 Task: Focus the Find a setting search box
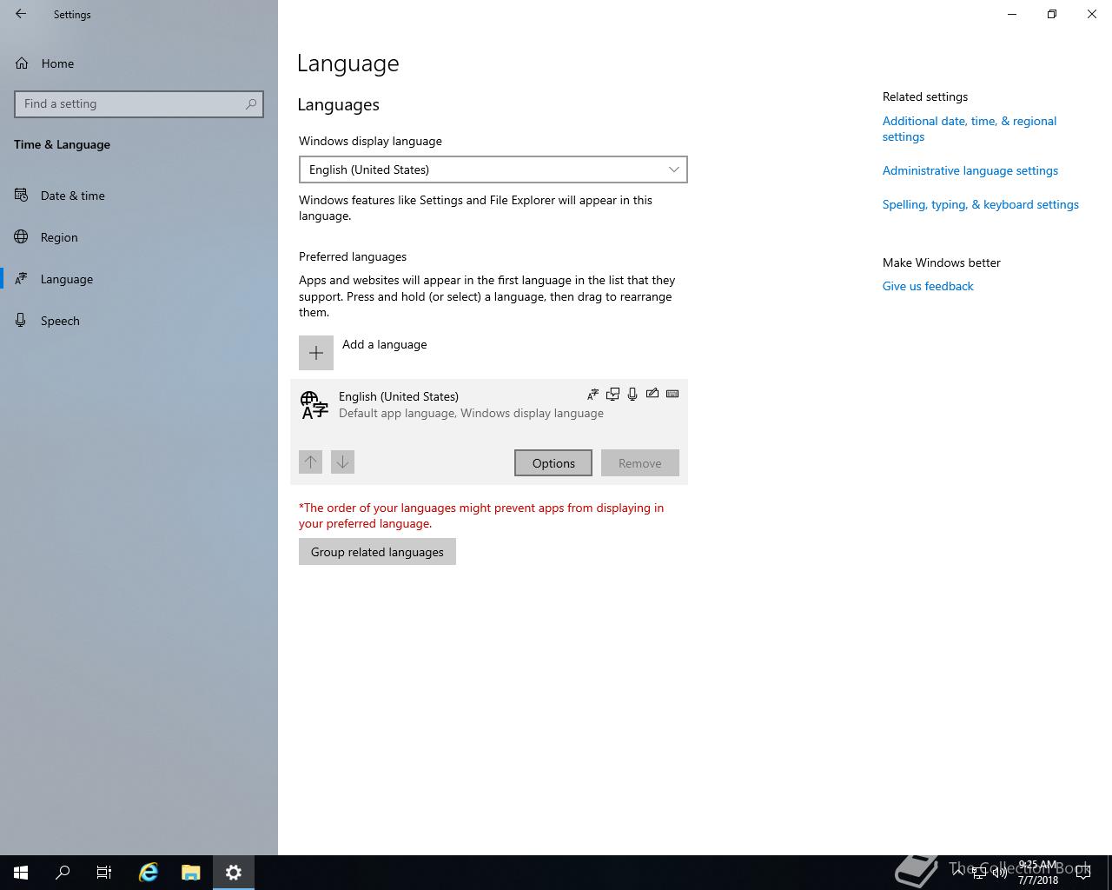point(139,104)
